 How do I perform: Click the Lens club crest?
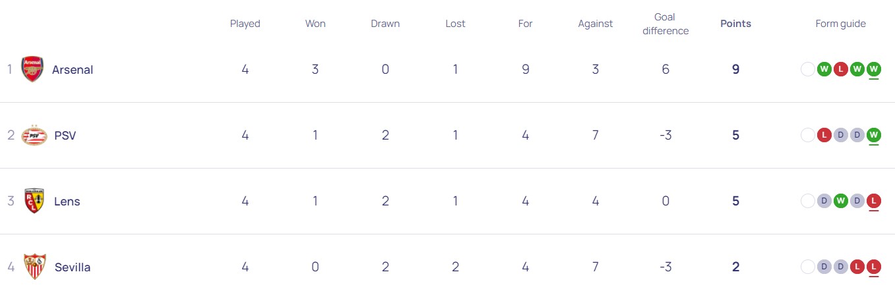[34, 201]
